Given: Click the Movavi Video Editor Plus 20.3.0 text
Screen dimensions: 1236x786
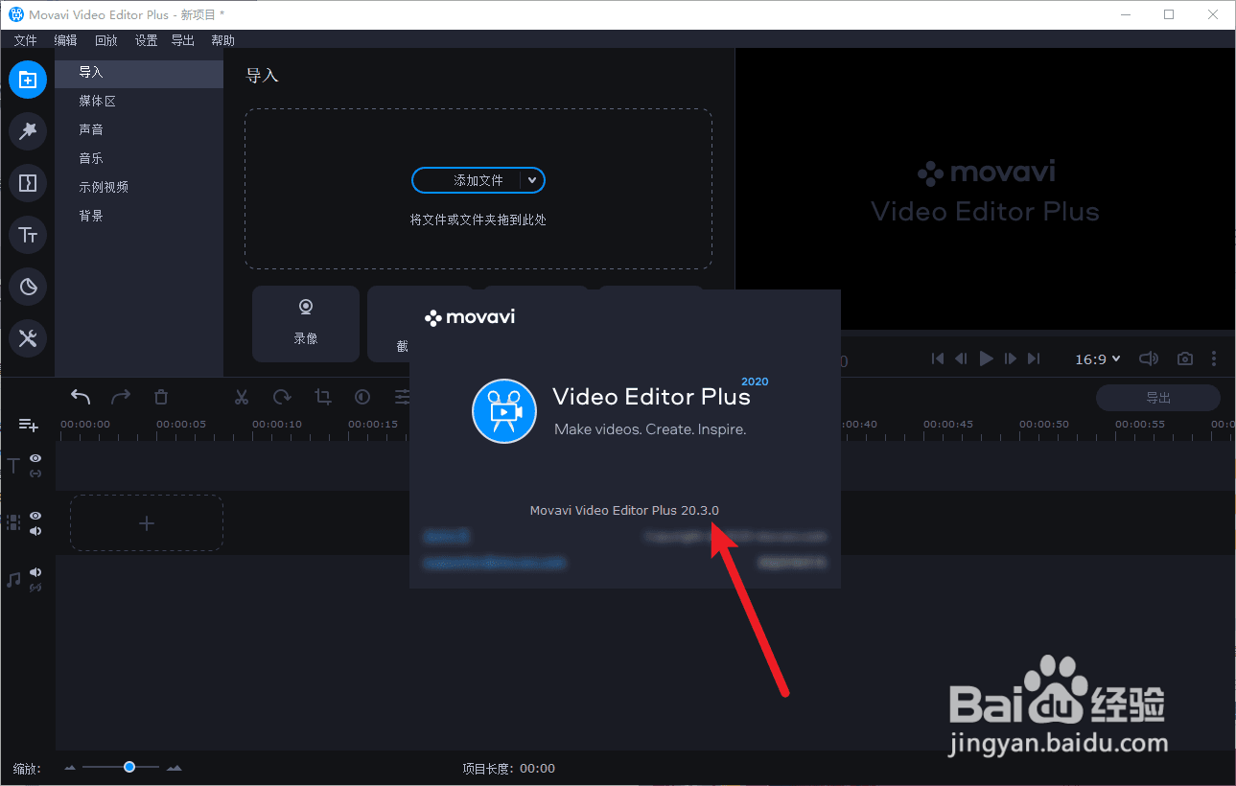Looking at the screenshot, I should tap(624, 511).
